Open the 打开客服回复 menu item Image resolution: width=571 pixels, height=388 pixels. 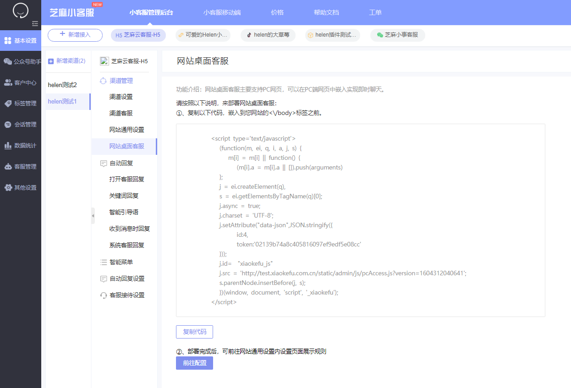point(126,179)
